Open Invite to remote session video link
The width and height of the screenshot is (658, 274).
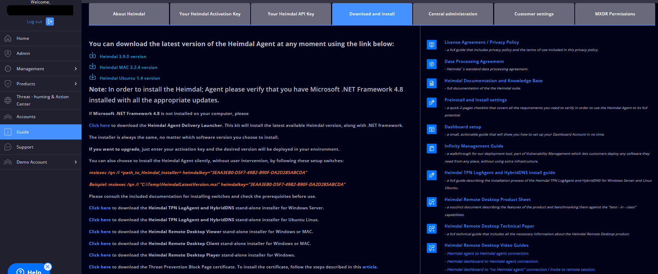[521, 269]
